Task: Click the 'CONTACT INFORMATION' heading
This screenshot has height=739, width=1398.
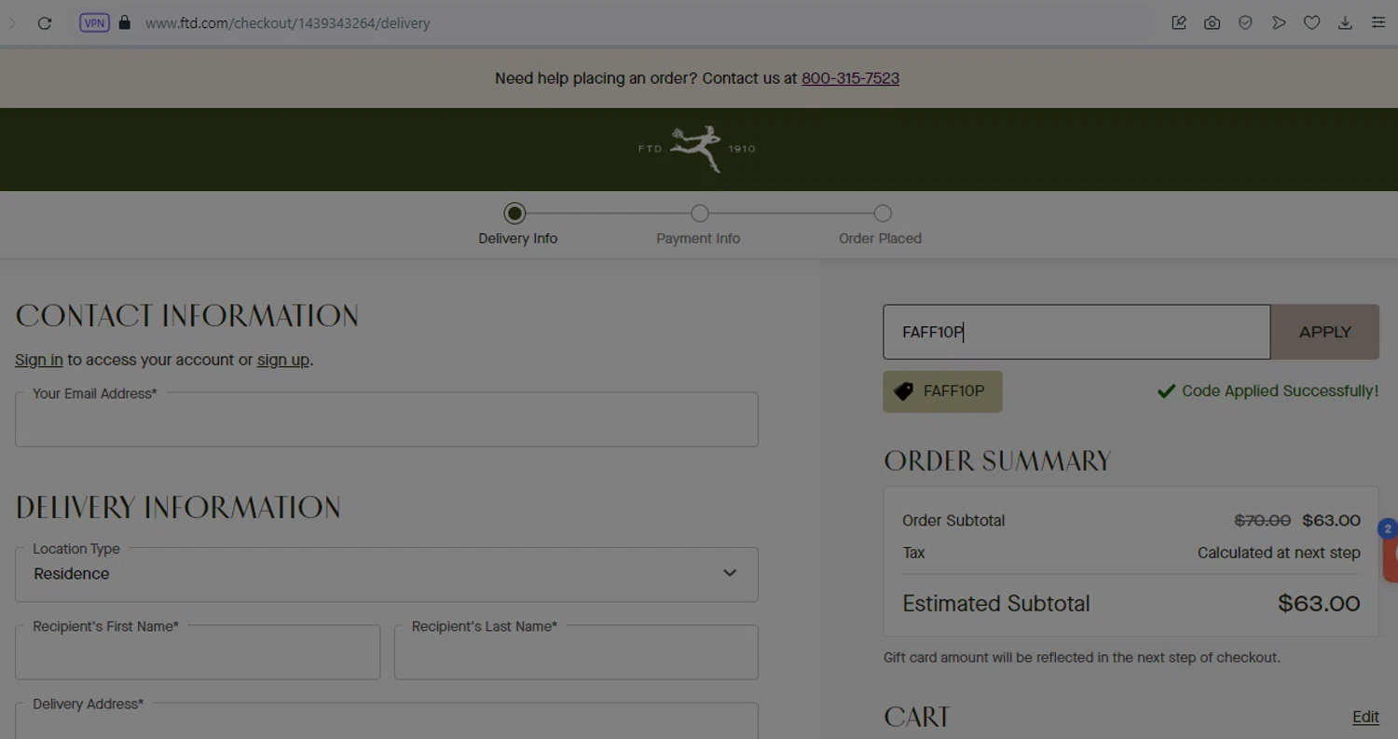Action: point(187,316)
